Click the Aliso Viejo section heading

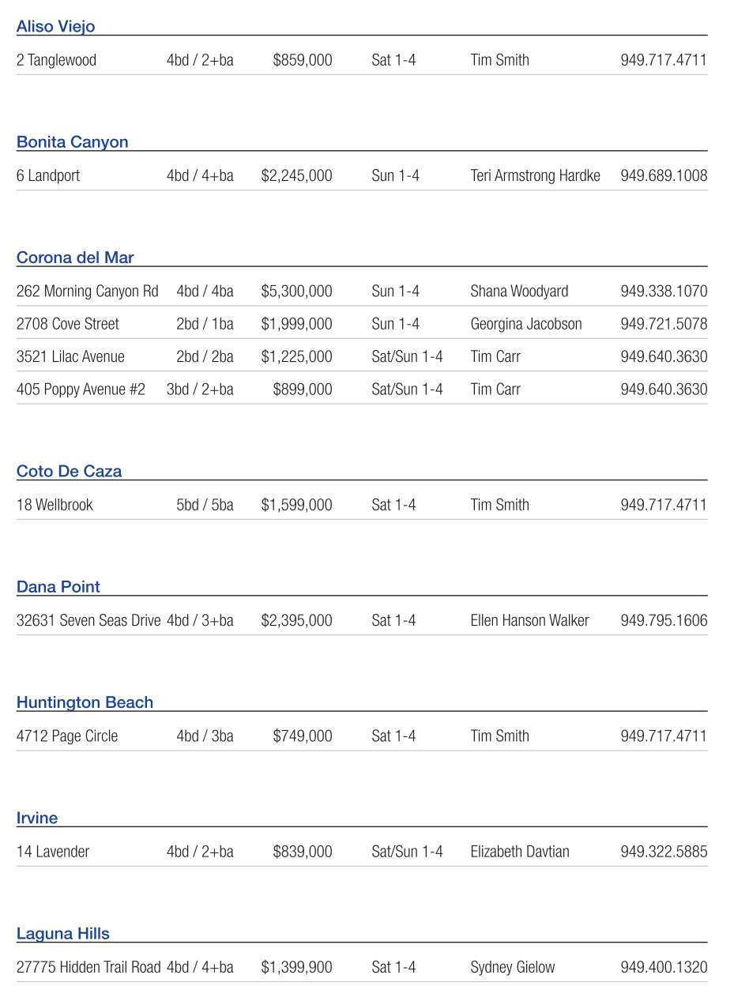point(55,27)
